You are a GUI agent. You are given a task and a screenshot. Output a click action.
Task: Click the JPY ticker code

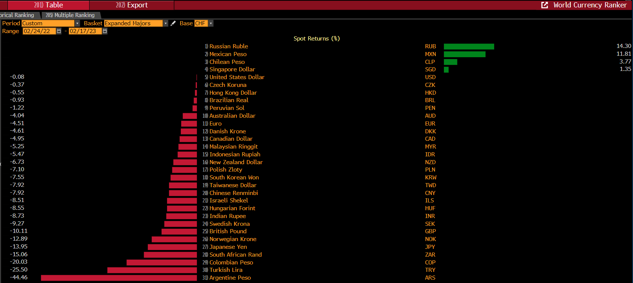[430, 247]
